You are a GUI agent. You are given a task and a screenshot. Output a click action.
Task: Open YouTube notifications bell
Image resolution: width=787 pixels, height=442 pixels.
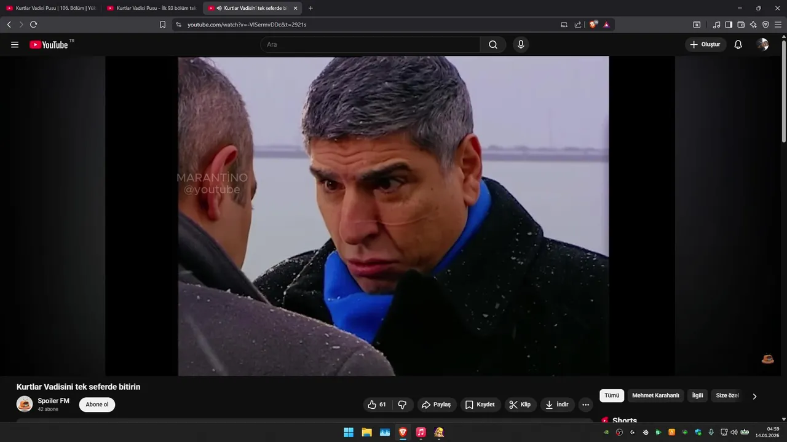tap(738, 44)
